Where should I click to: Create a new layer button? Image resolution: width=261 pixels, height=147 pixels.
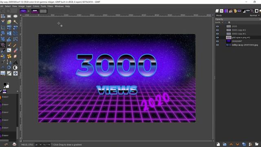pyautogui.click(x=218, y=144)
